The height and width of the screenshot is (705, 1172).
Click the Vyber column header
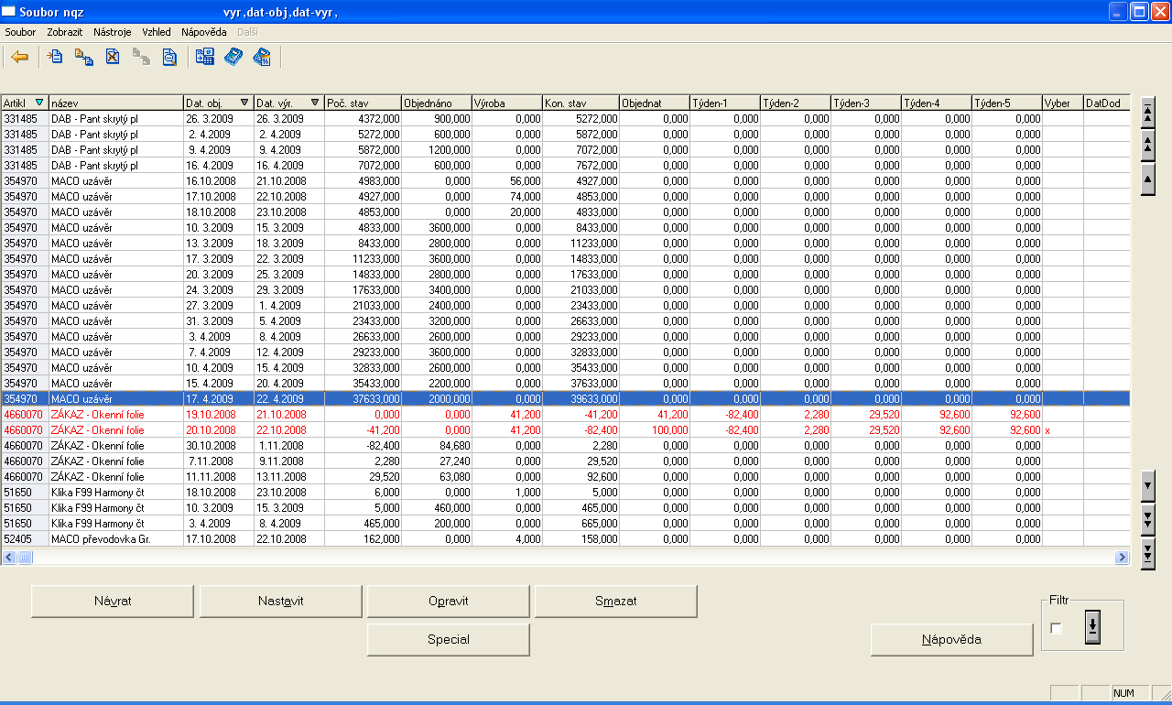pos(1063,103)
